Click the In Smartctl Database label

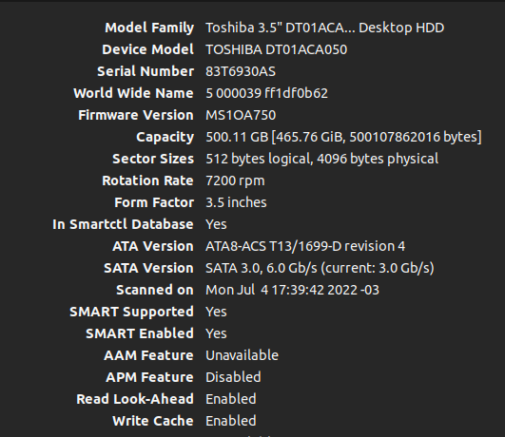coord(123,224)
